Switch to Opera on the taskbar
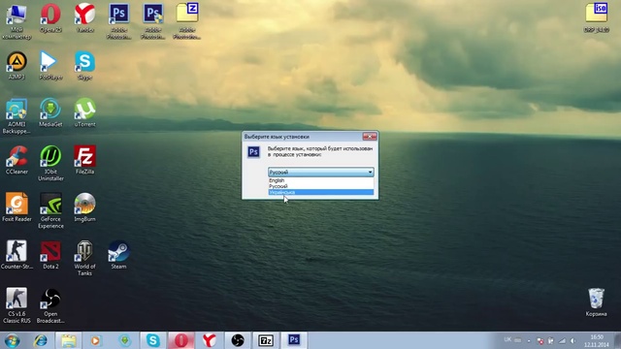 [181, 340]
